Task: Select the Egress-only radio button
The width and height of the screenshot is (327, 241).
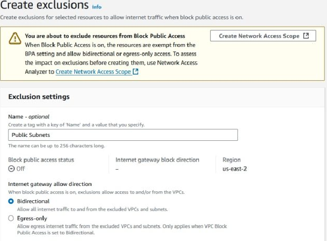Action: pos(11,218)
